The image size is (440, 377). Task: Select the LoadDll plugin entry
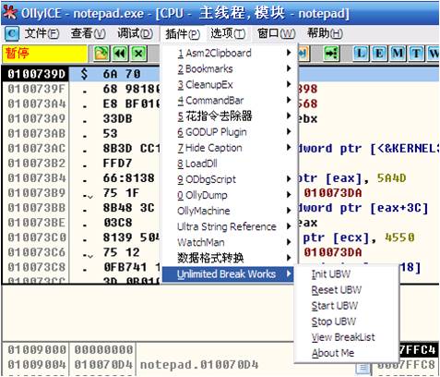pyautogui.click(x=229, y=164)
